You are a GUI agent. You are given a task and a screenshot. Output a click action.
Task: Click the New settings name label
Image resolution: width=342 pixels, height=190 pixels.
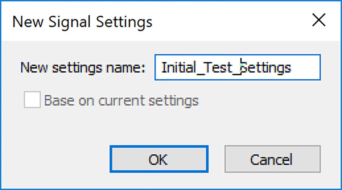pyautogui.click(x=83, y=68)
